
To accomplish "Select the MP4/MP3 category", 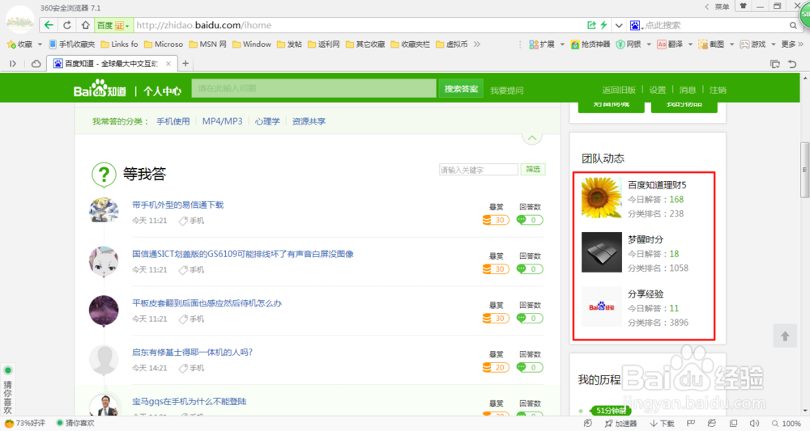I will [x=222, y=121].
